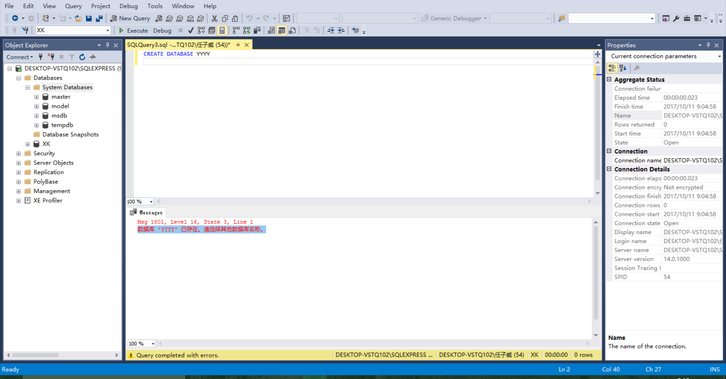Click the Change Connection icon

25,30
